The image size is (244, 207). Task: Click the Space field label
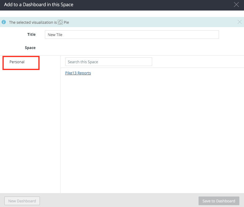[x=30, y=48]
